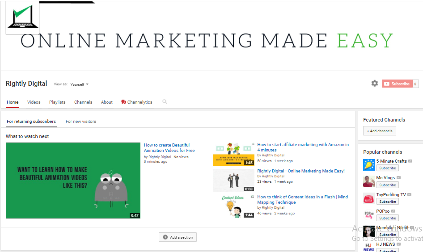Click the TubeBuddy icon beside Channelytics
This screenshot has width=423, height=252.
coord(123,101)
